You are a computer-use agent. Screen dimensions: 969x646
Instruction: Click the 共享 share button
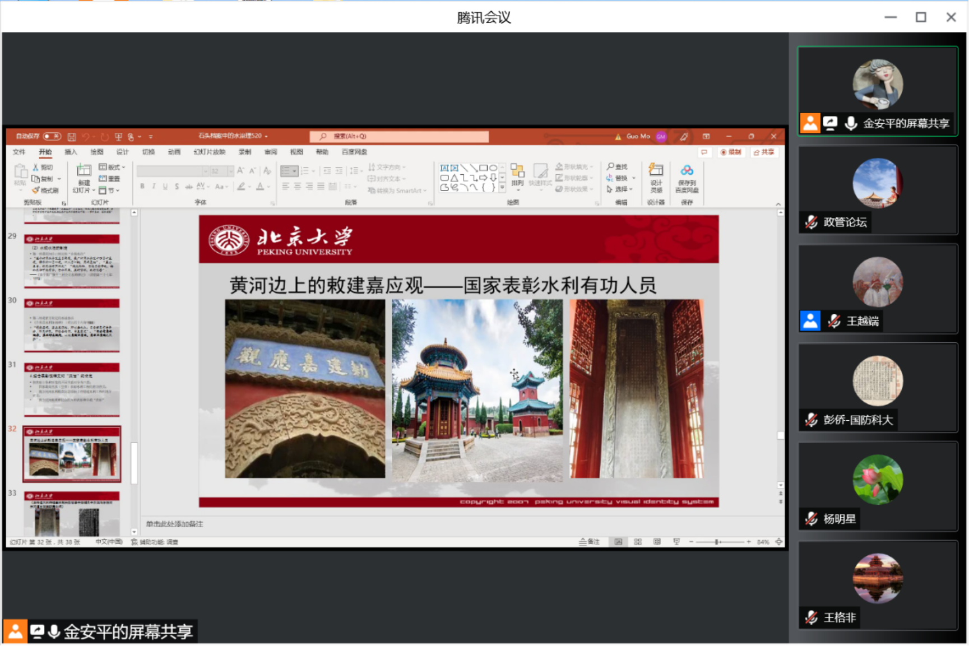tap(764, 152)
